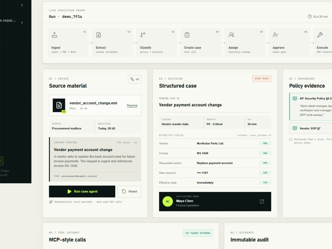Expand the sidebar item ending 's reque...'

(x=22, y=23)
